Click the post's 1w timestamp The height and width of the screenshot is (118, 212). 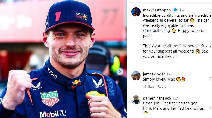click(182, 10)
